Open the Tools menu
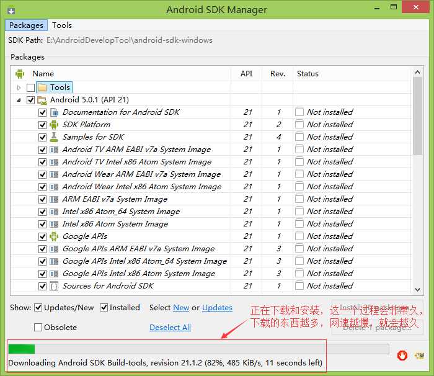The width and height of the screenshot is (434, 376). click(x=62, y=25)
